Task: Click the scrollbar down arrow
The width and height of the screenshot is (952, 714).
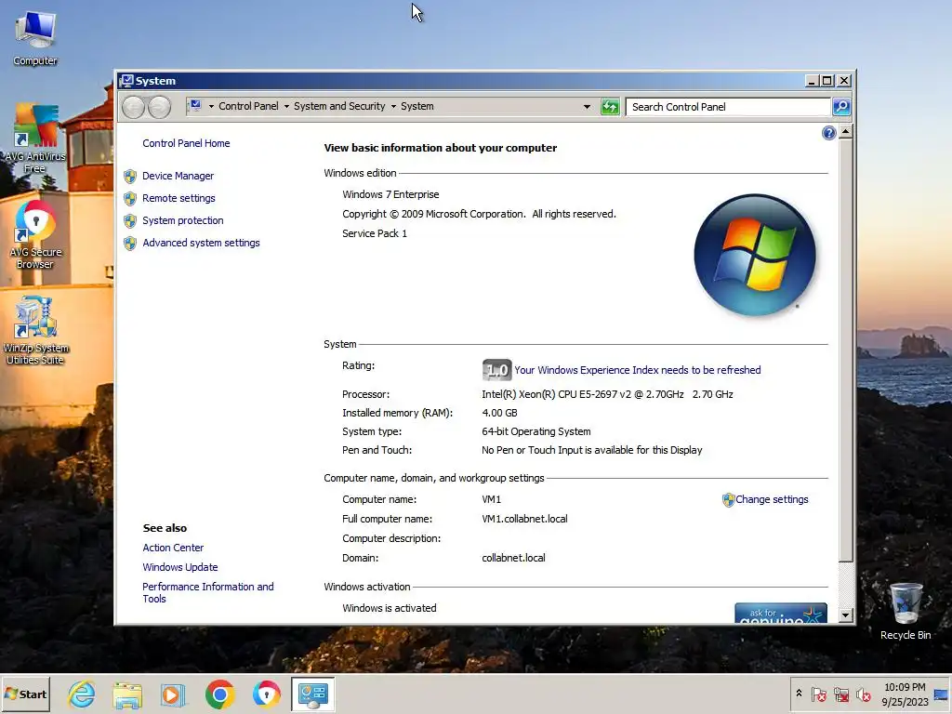Action: pyautogui.click(x=845, y=615)
